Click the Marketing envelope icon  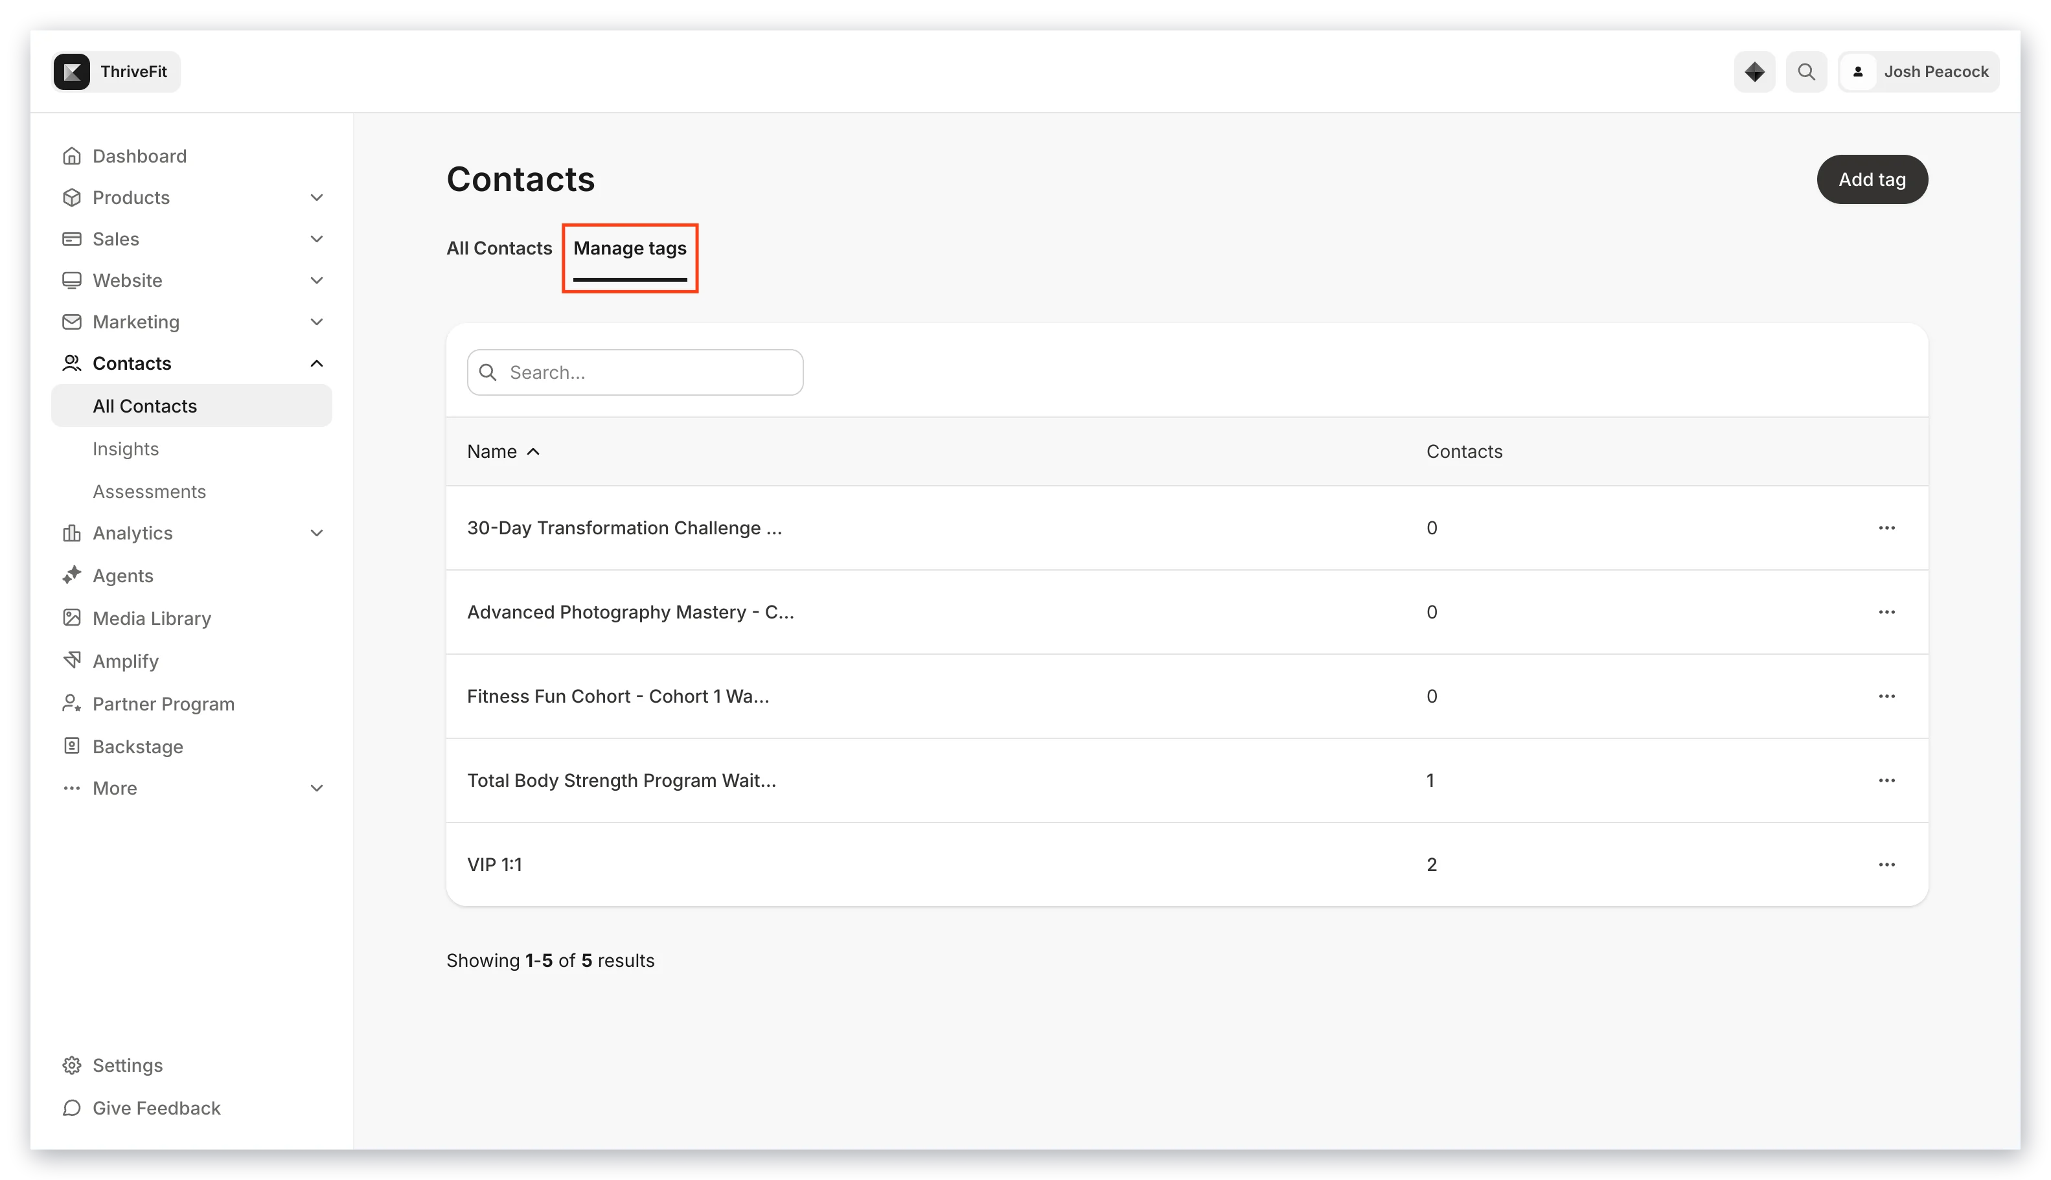pyautogui.click(x=71, y=322)
